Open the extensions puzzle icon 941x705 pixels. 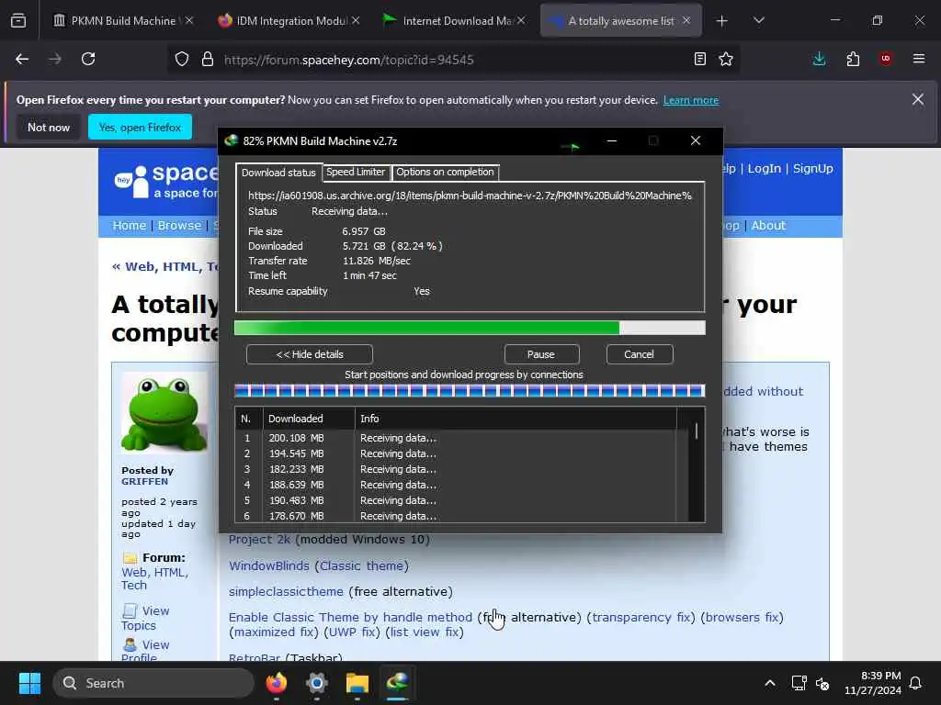pyautogui.click(x=853, y=59)
